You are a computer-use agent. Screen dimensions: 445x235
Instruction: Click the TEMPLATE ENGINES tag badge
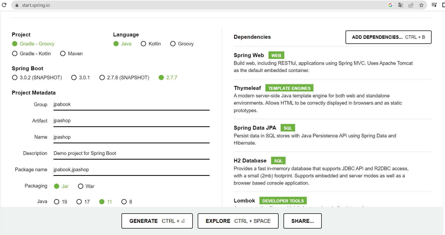[289, 88]
